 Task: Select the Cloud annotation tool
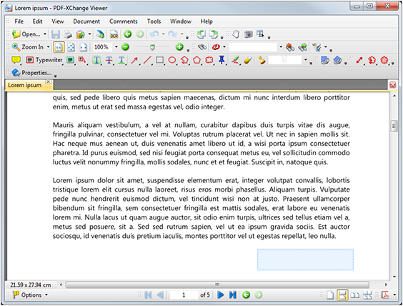(209, 60)
